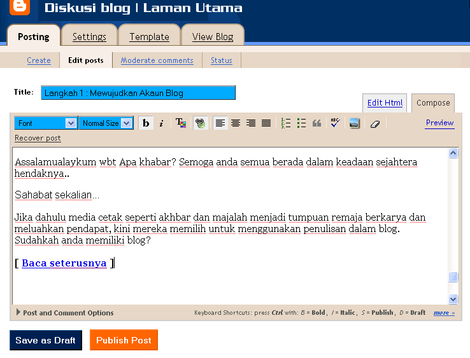Remove formatting with eraser icon
The width and height of the screenshot is (470, 358).
[x=375, y=123]
